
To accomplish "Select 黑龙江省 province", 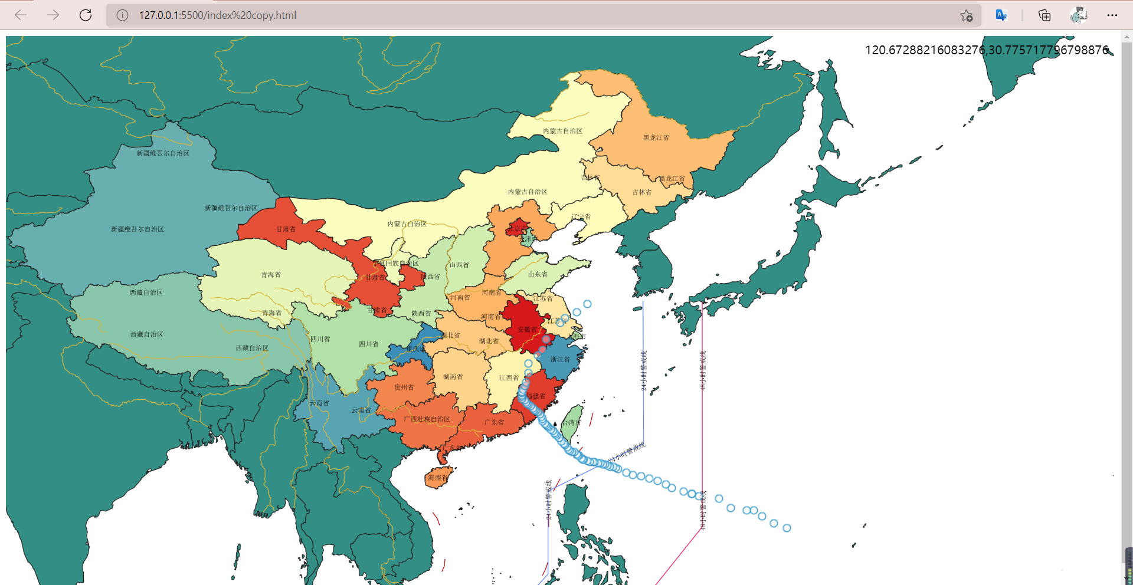I will pyautogui.click(x=655, y=137).
